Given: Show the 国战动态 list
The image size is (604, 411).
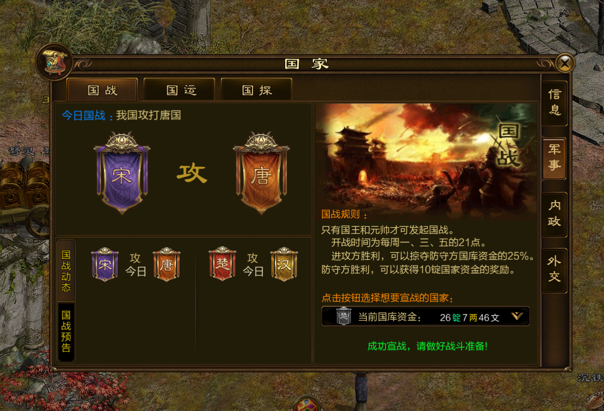Looking at the screenshot, I should 66,271.
